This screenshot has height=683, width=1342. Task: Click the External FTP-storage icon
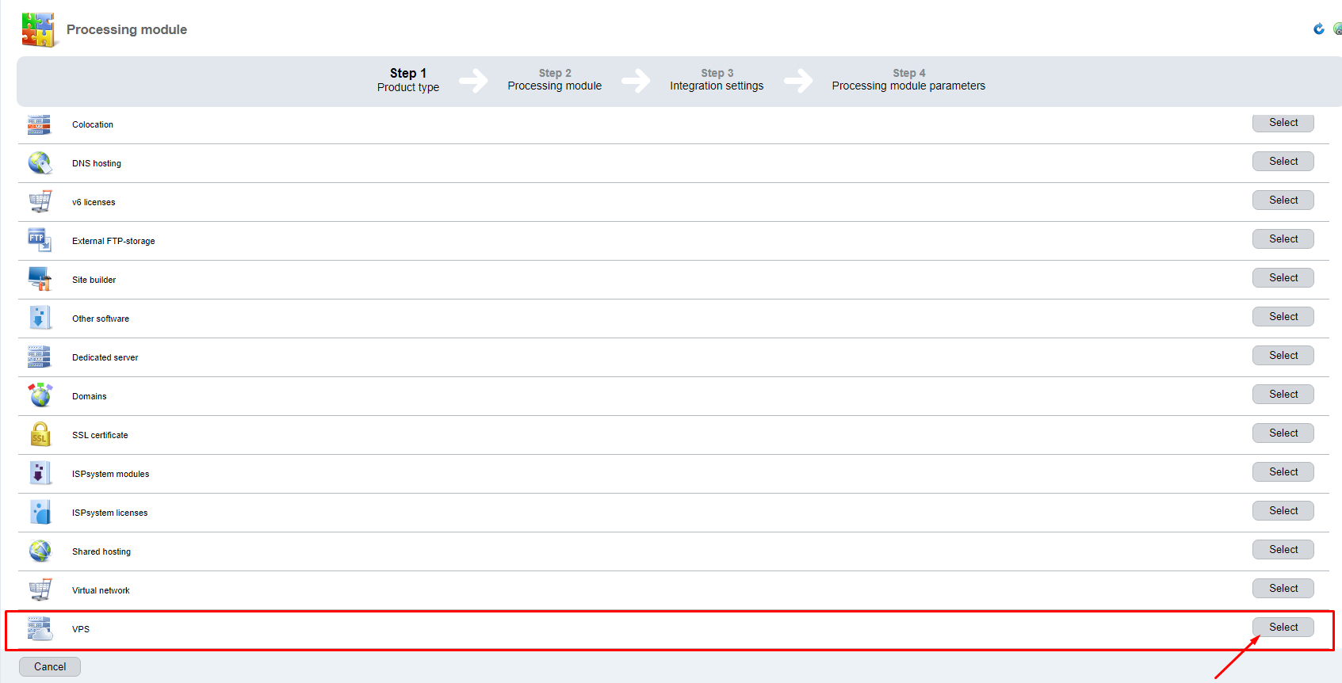[x=40, y=240]
